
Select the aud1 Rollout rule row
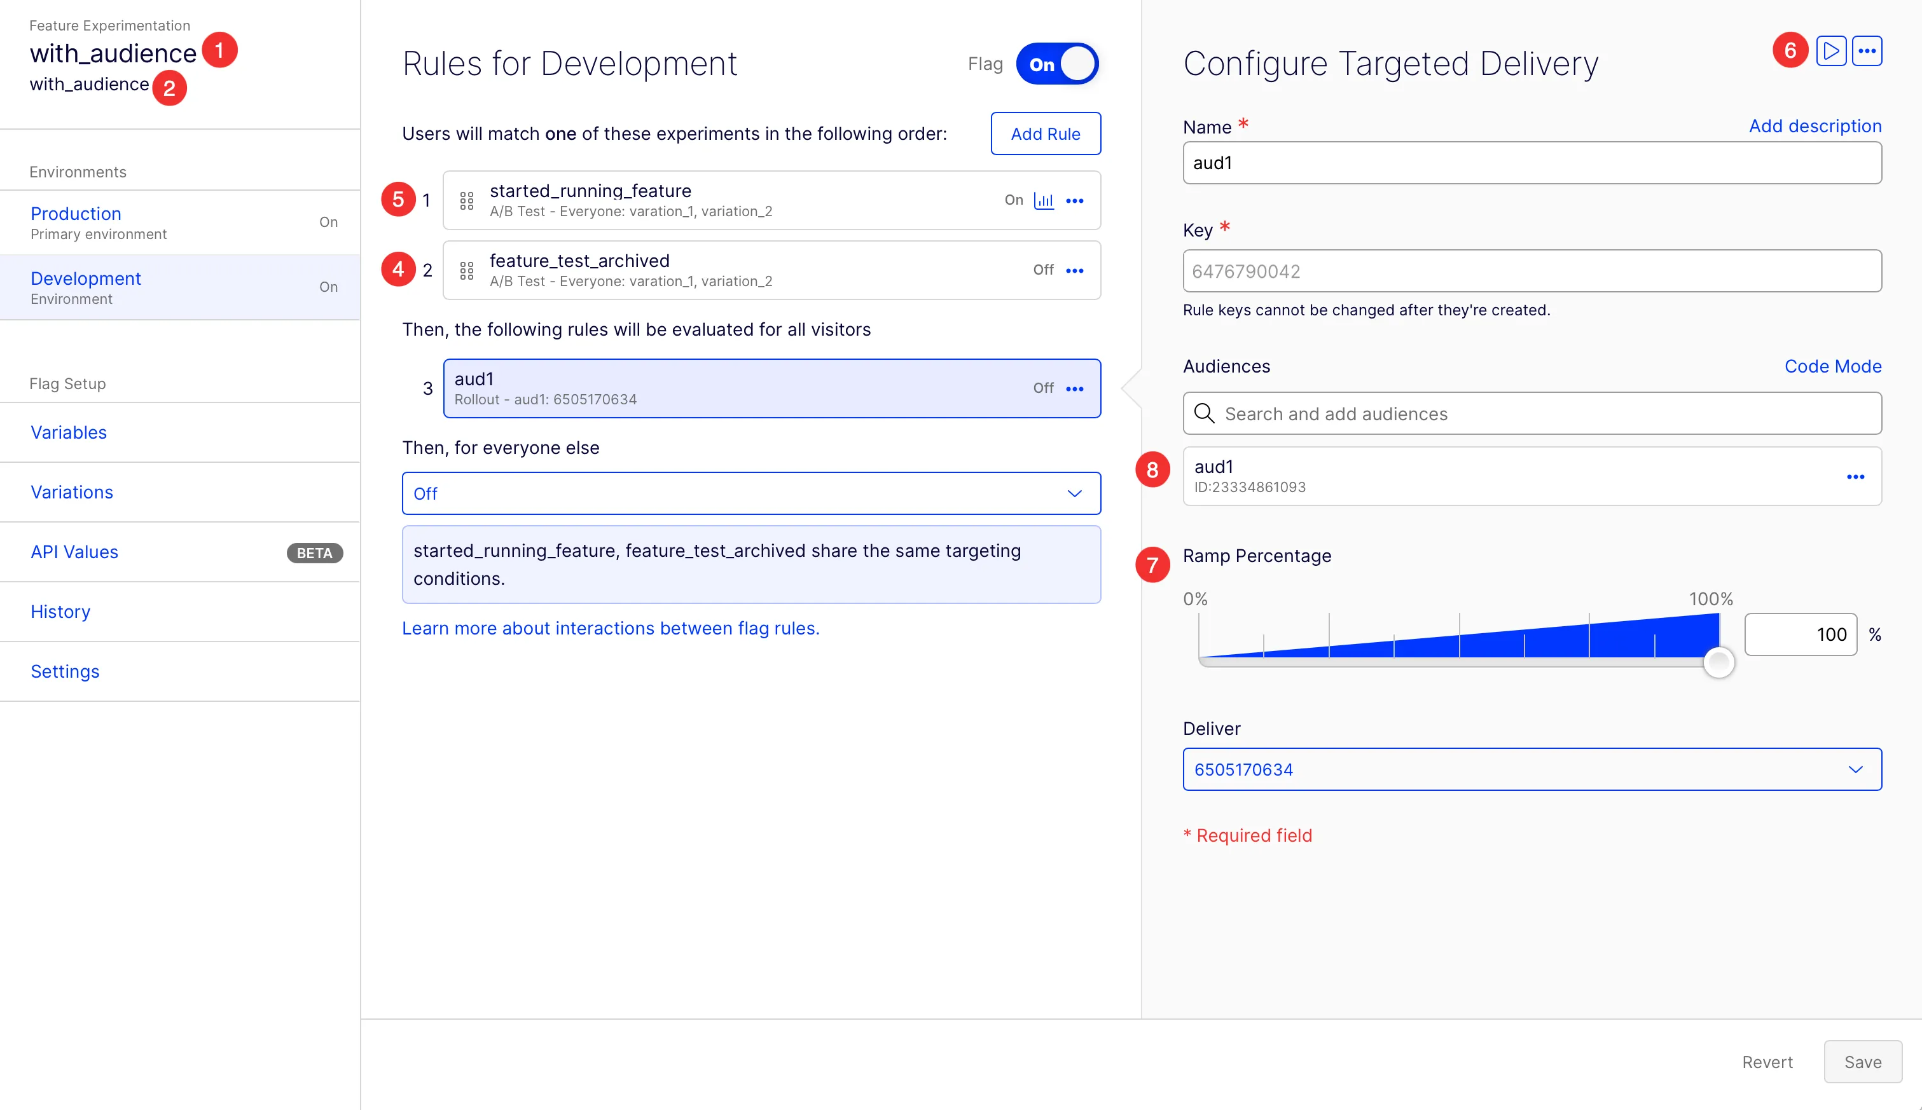[771, 389]
